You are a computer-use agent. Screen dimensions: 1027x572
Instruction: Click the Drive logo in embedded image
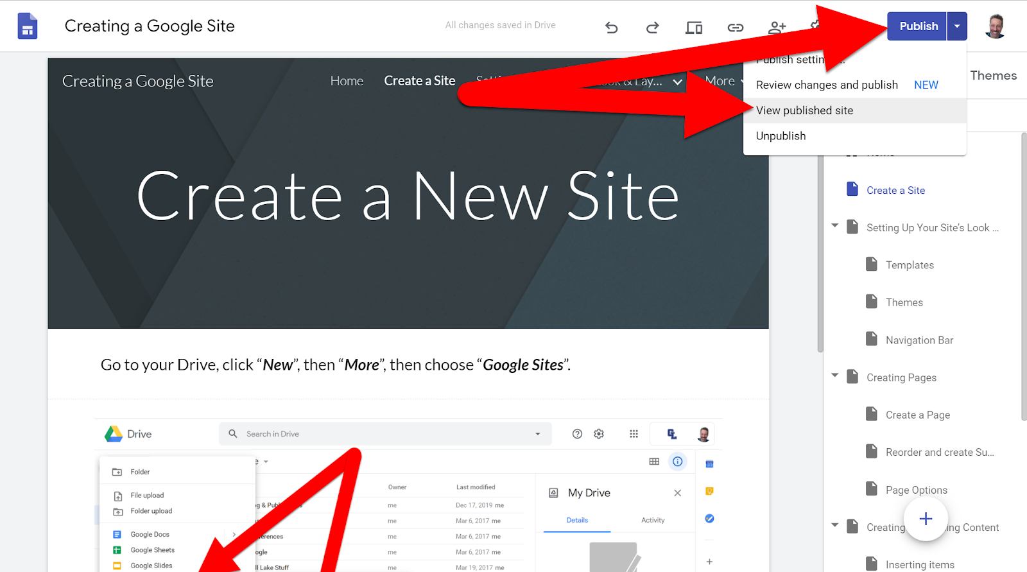click(114, 434)
